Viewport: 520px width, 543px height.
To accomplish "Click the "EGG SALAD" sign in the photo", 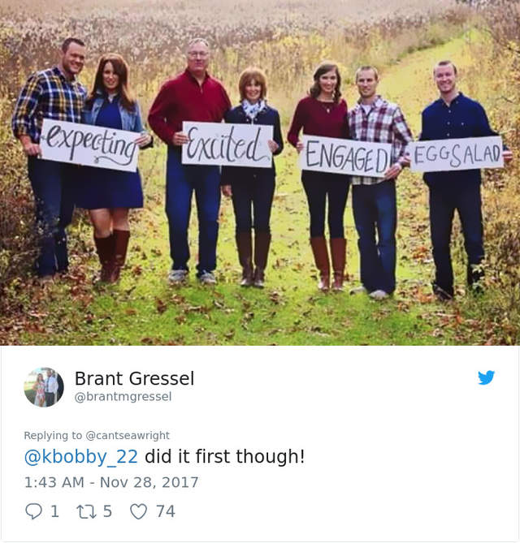I will pos(456,154).
